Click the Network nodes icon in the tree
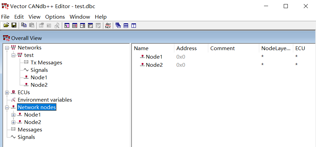 (x=14, y=107)
